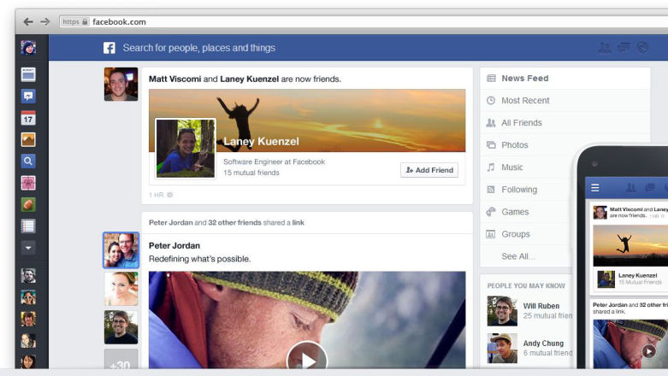
Task: Open Will Ruben in People You May Know
Action: click(541, 306)
